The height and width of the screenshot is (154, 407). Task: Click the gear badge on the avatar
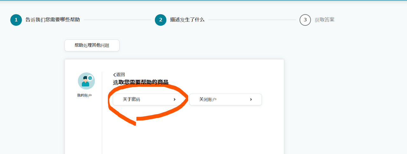coord(90,78)
